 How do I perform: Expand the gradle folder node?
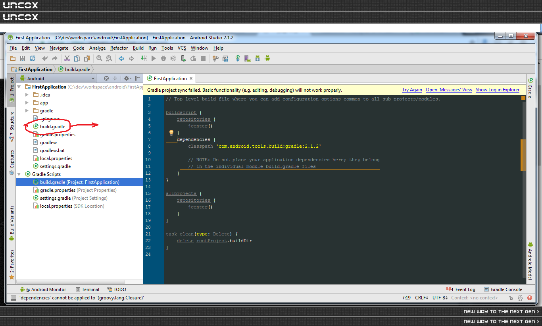click(x=27, y=110)
